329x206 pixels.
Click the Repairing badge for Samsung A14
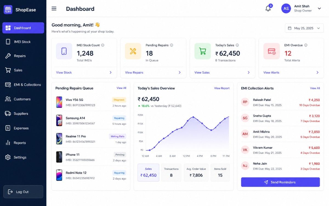(119, 118)
